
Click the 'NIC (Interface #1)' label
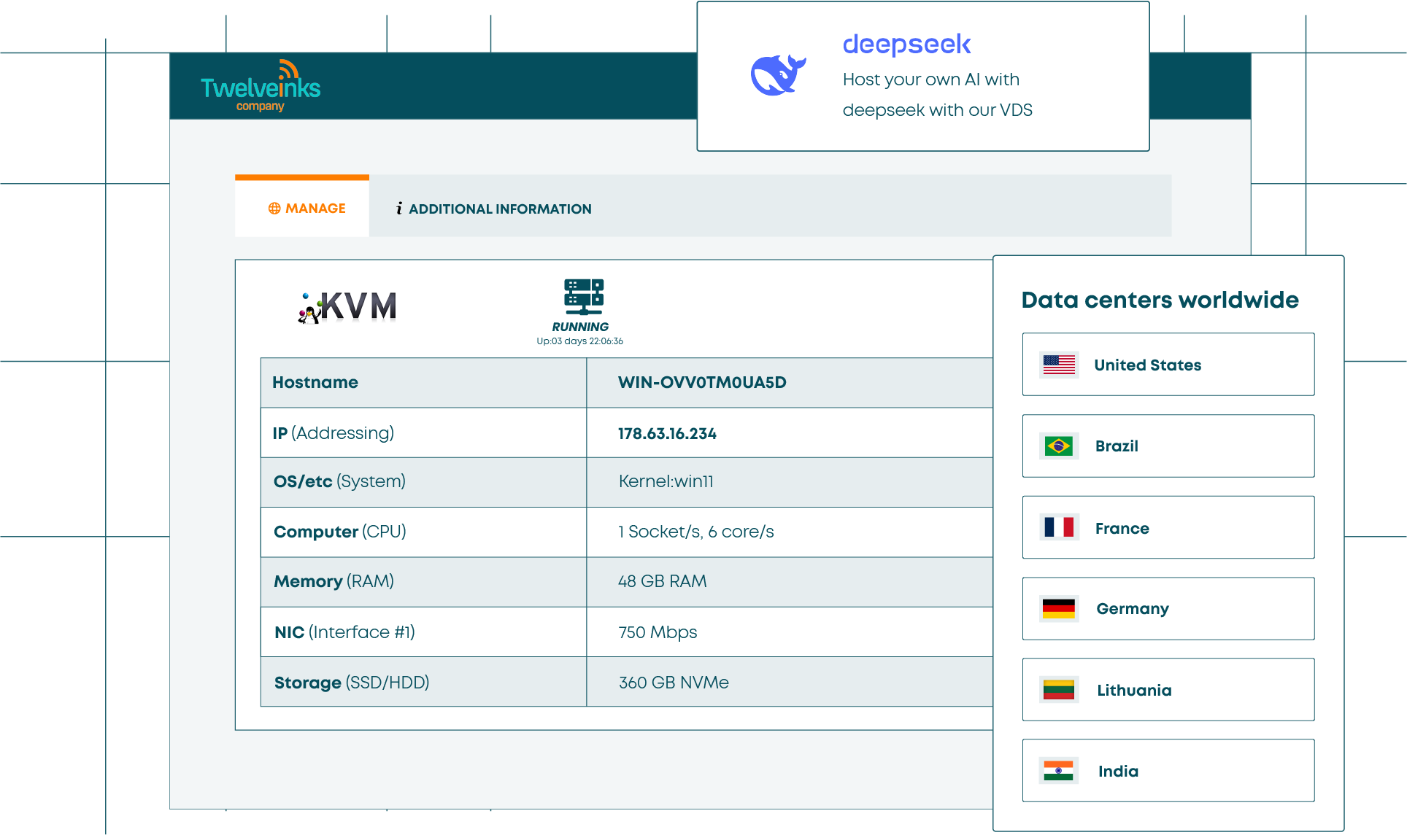(x=344, y=632)
